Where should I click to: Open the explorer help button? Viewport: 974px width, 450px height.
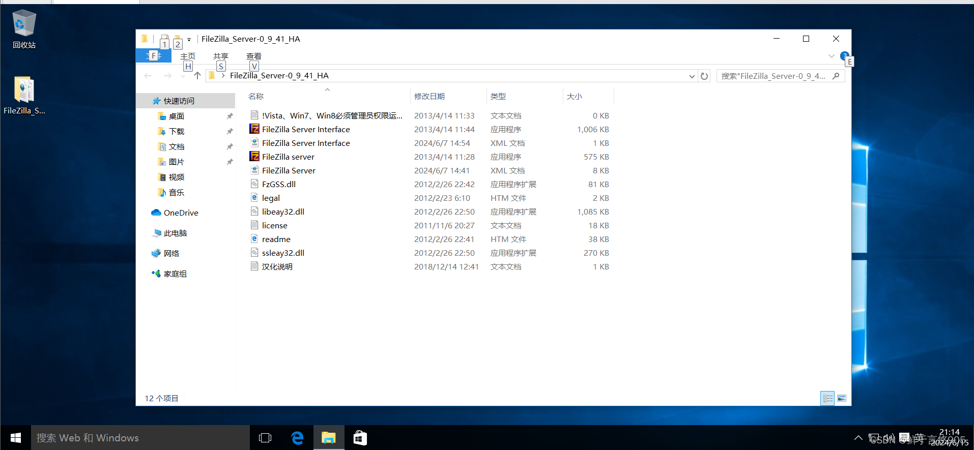(x=844, y=55)
